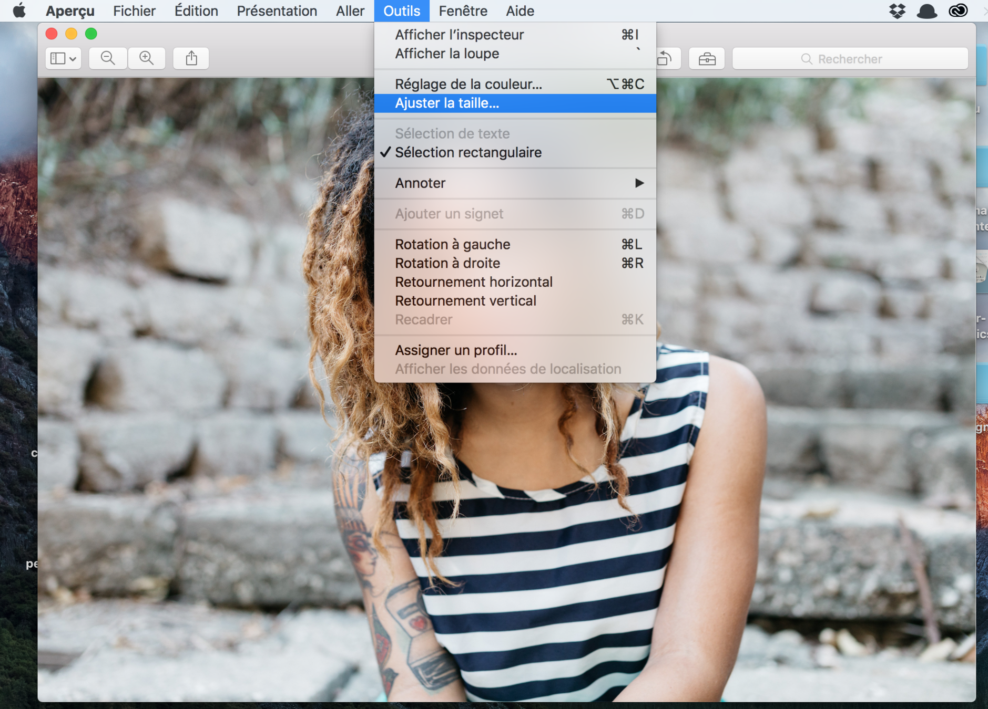Minimize window with the yellow button

[x=71, y=34]
